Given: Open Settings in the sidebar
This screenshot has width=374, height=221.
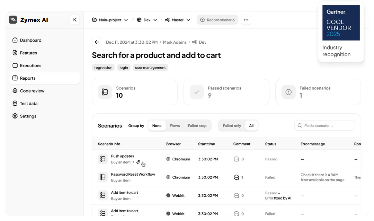Looking at the screenshot, I should [x=44, y=116].
